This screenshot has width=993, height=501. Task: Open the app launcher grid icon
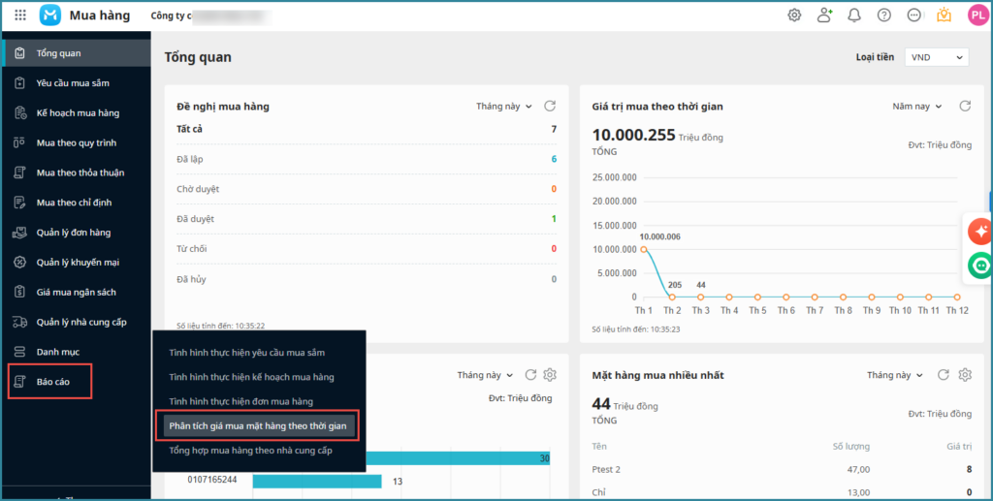pyautogui.click(x=20, y=16)
